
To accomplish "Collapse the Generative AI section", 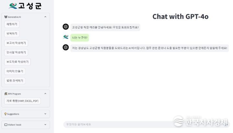I will (x=45, y=17).
